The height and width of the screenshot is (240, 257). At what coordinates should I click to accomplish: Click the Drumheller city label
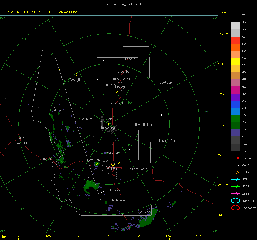(167, 141)
